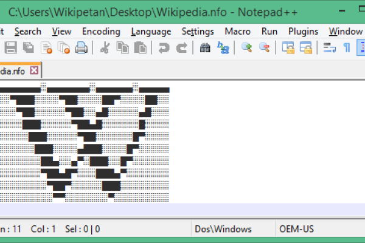
Task: Open Find with the binoculars icon
Action: click(x=205, y=48)
